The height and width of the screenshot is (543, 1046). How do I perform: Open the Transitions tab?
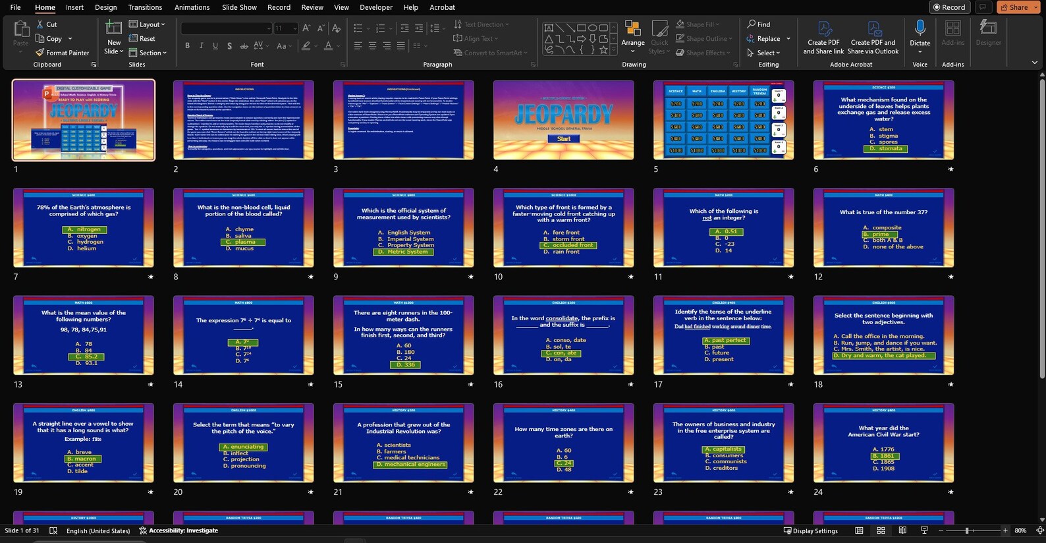coord(145,7)
